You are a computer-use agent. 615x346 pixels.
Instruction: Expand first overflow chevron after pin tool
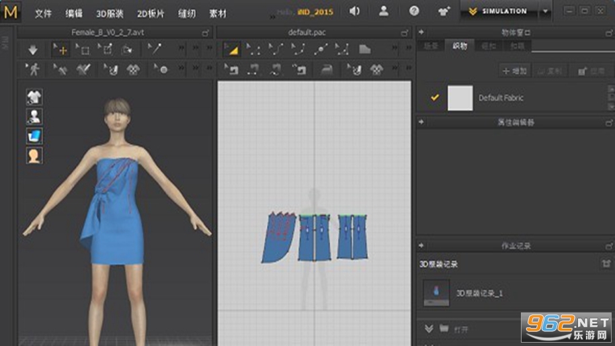click(181, 48)
